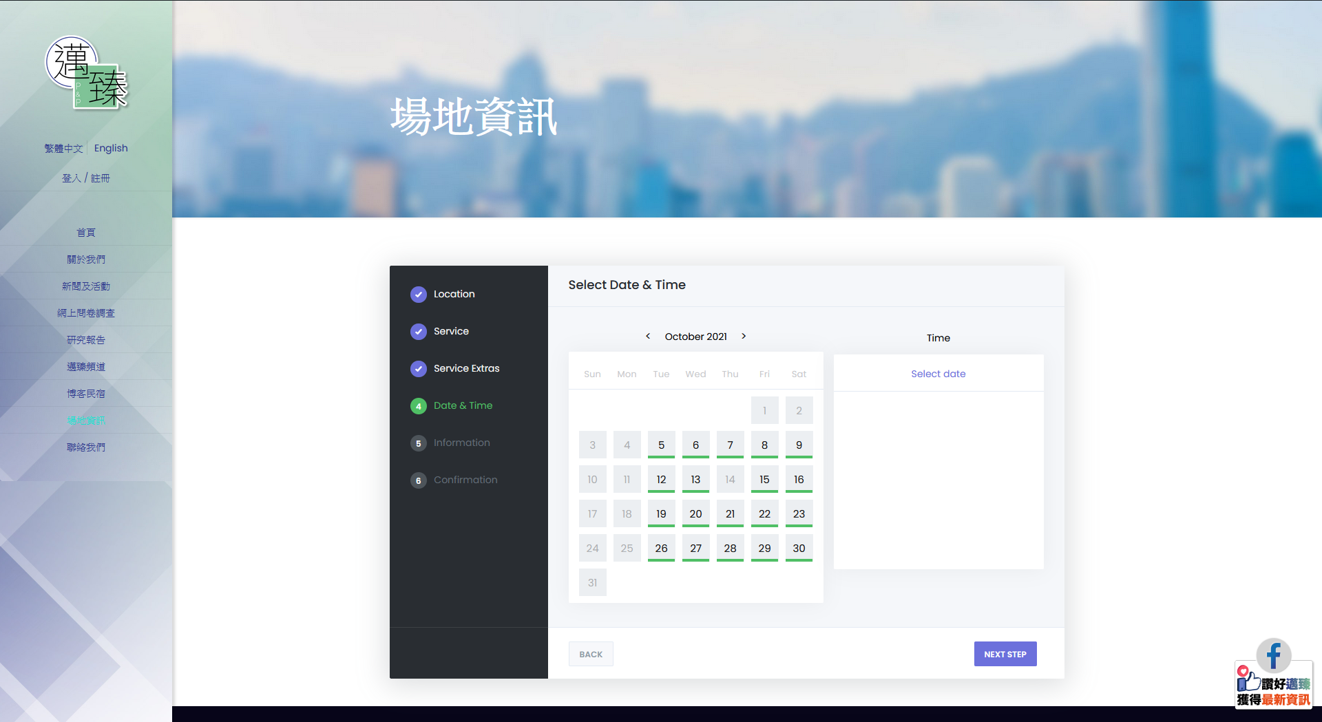Click the step 4 Date & Time badge

[419, 406]
